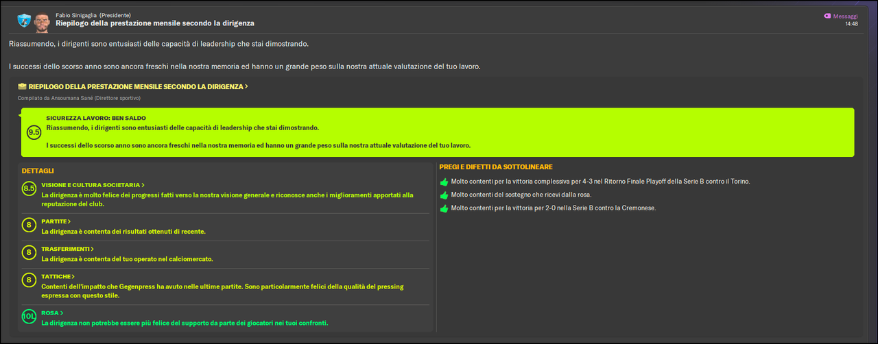This screenshot has width=878, height=344.
Task: Click thumbs-up icon for squad support line
Action: [444, 195]
